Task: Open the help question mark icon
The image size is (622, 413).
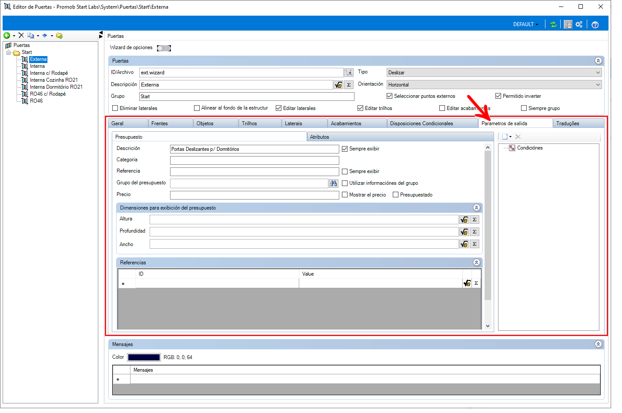Action: [x=595, y=25]
